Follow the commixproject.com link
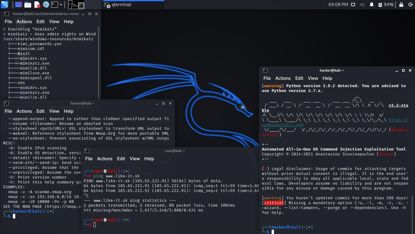The image size is (415, 234). point(283,125)
